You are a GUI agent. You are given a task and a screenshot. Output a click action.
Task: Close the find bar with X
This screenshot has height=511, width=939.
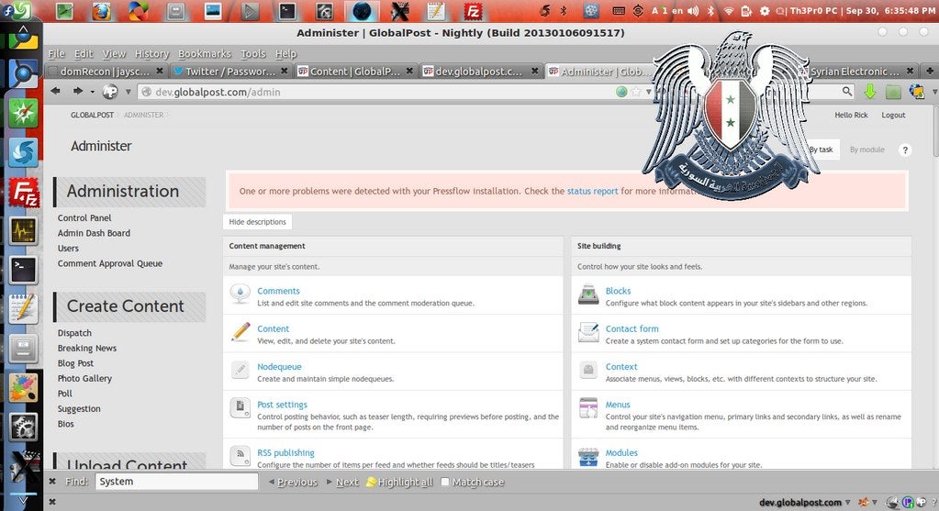(x=52, y=481)
